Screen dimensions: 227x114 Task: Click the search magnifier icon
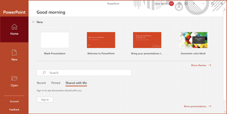(x=44, y=73)
